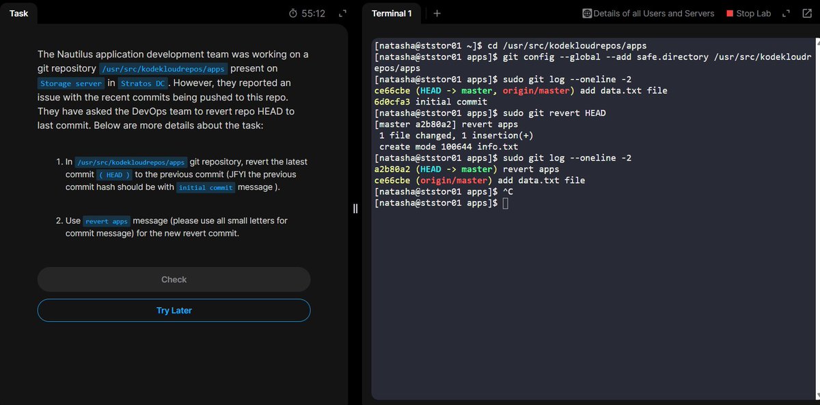
Task: Switch to the Terminal 1 tab
Action: 392,13
